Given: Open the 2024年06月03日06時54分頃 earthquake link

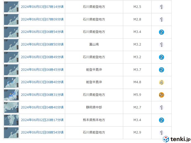Looking at the screenshot, I should pos(42,32).
